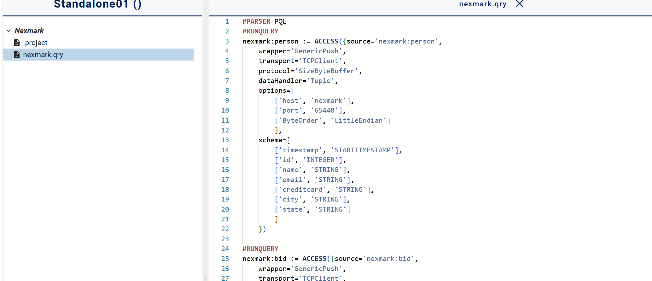
Task: Click the 'SizeByteBuffer' protocol value
Action: click(x=326, y=71)
